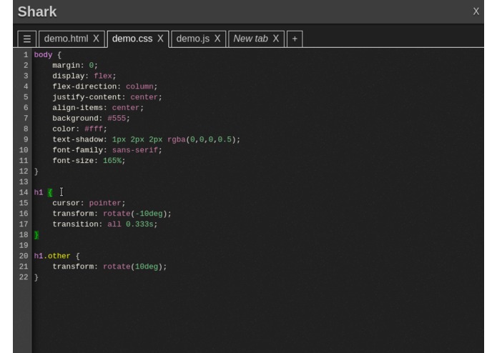Click the pointer cursor value
Viewport: 497px width, 353px height.
[x=105, y=203]
